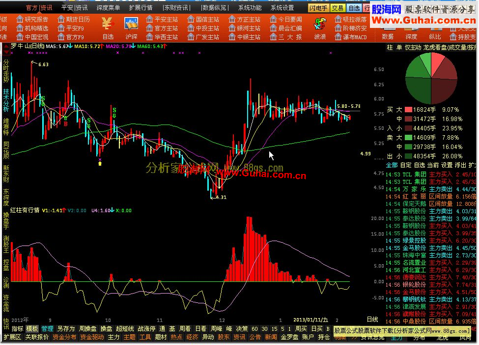The width and height of the screenshot is (479, 345).
Task: Click the 闪电手 button
Action: [319, 8]
